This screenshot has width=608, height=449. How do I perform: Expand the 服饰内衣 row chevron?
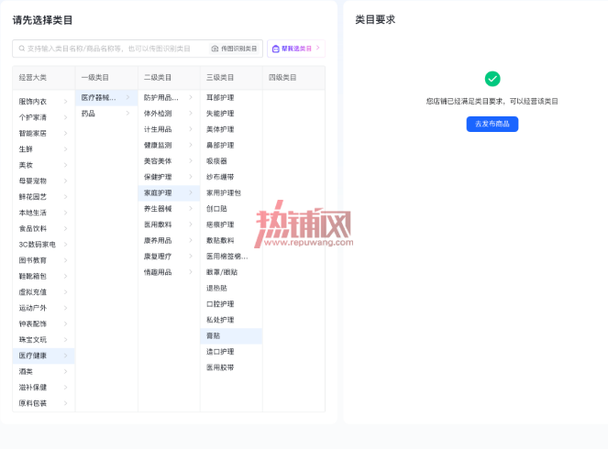[x=65, y=102]
